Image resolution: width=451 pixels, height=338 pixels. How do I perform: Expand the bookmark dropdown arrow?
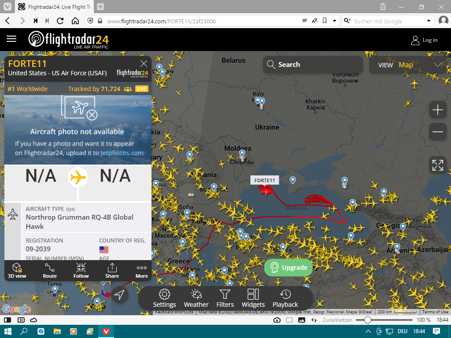click(x=335, y=21)
